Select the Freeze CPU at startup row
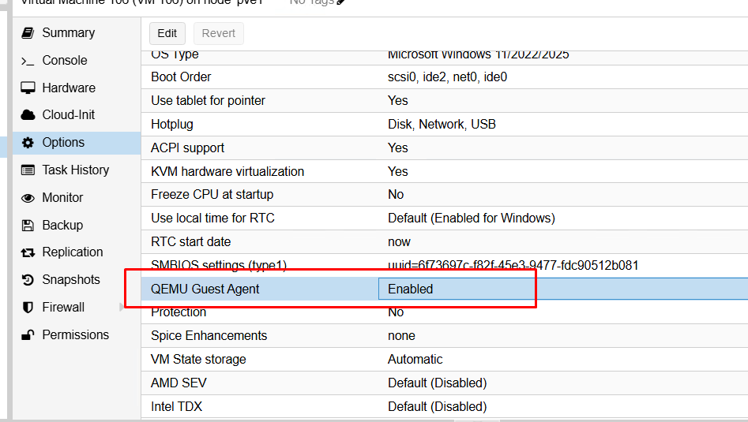 (445, 195)
